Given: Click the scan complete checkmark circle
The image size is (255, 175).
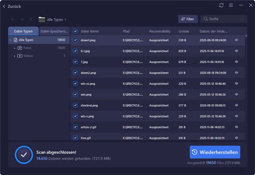Looking at the screenshot, I should click(24, 155).
